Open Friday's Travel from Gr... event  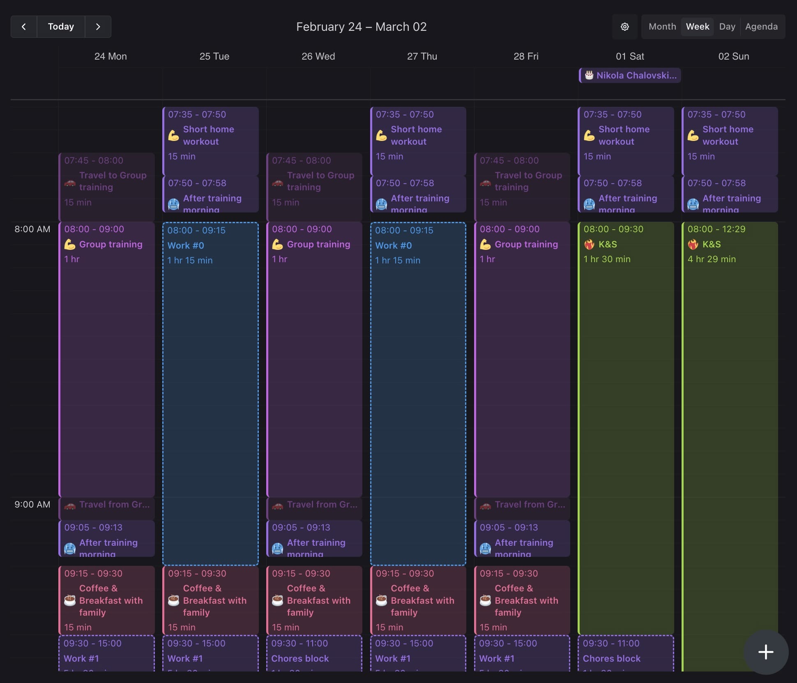[x=523, y=508]
